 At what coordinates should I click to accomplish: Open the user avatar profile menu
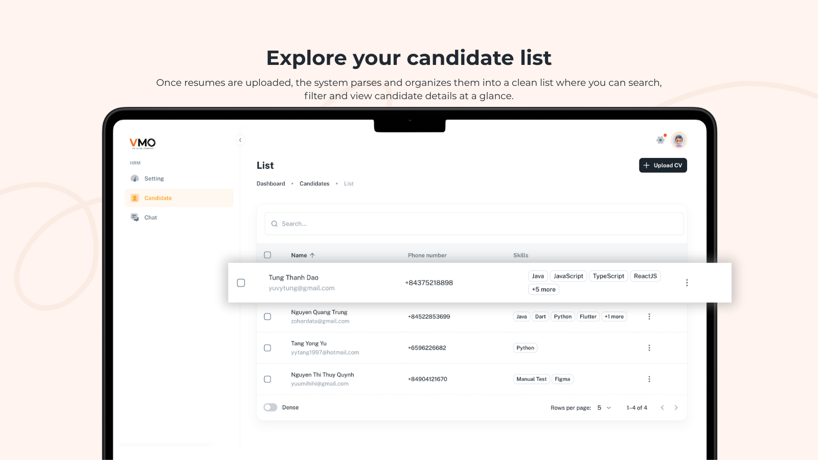click(679, 140)
